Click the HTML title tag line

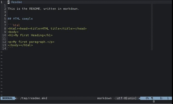[x=47, y=29]
